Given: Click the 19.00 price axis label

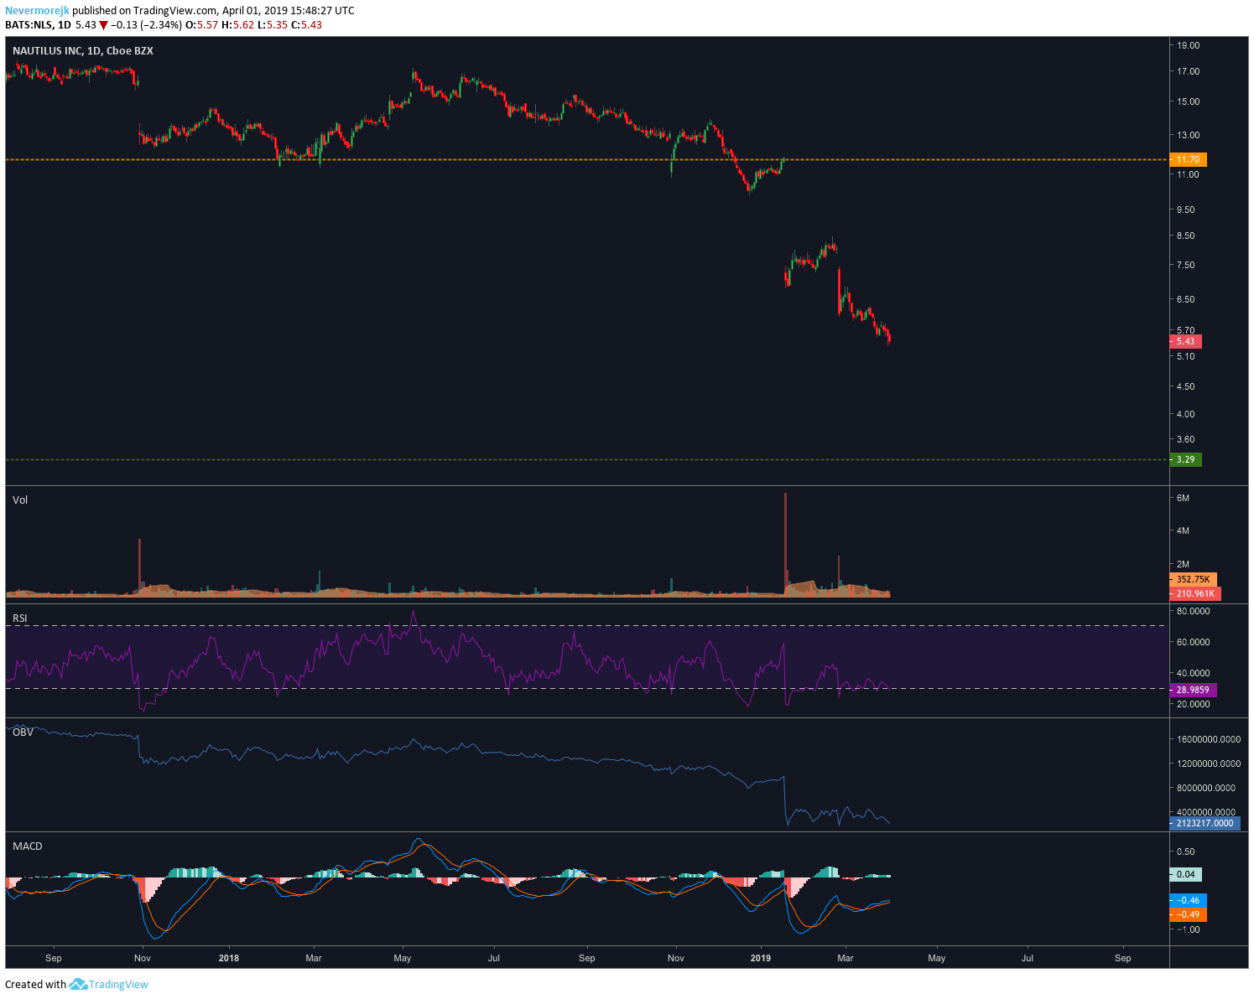Looking at the screenshot, I should pos(1189,45).
